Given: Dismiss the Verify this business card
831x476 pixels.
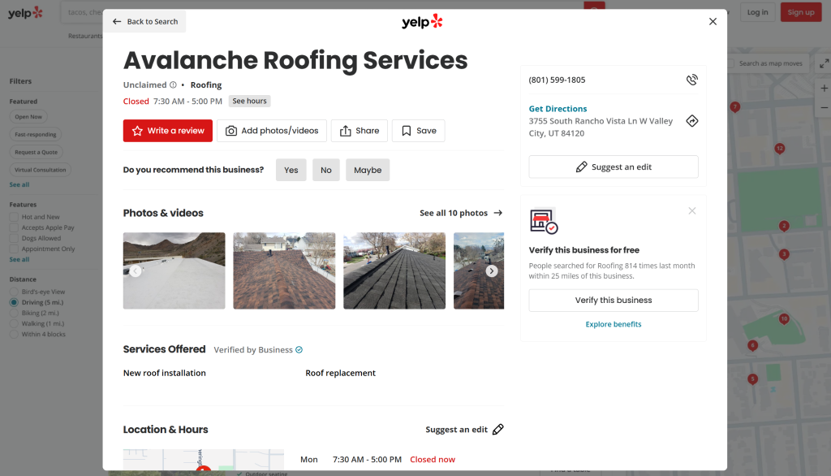Looking at the screenshot, I should click(691, 211).
